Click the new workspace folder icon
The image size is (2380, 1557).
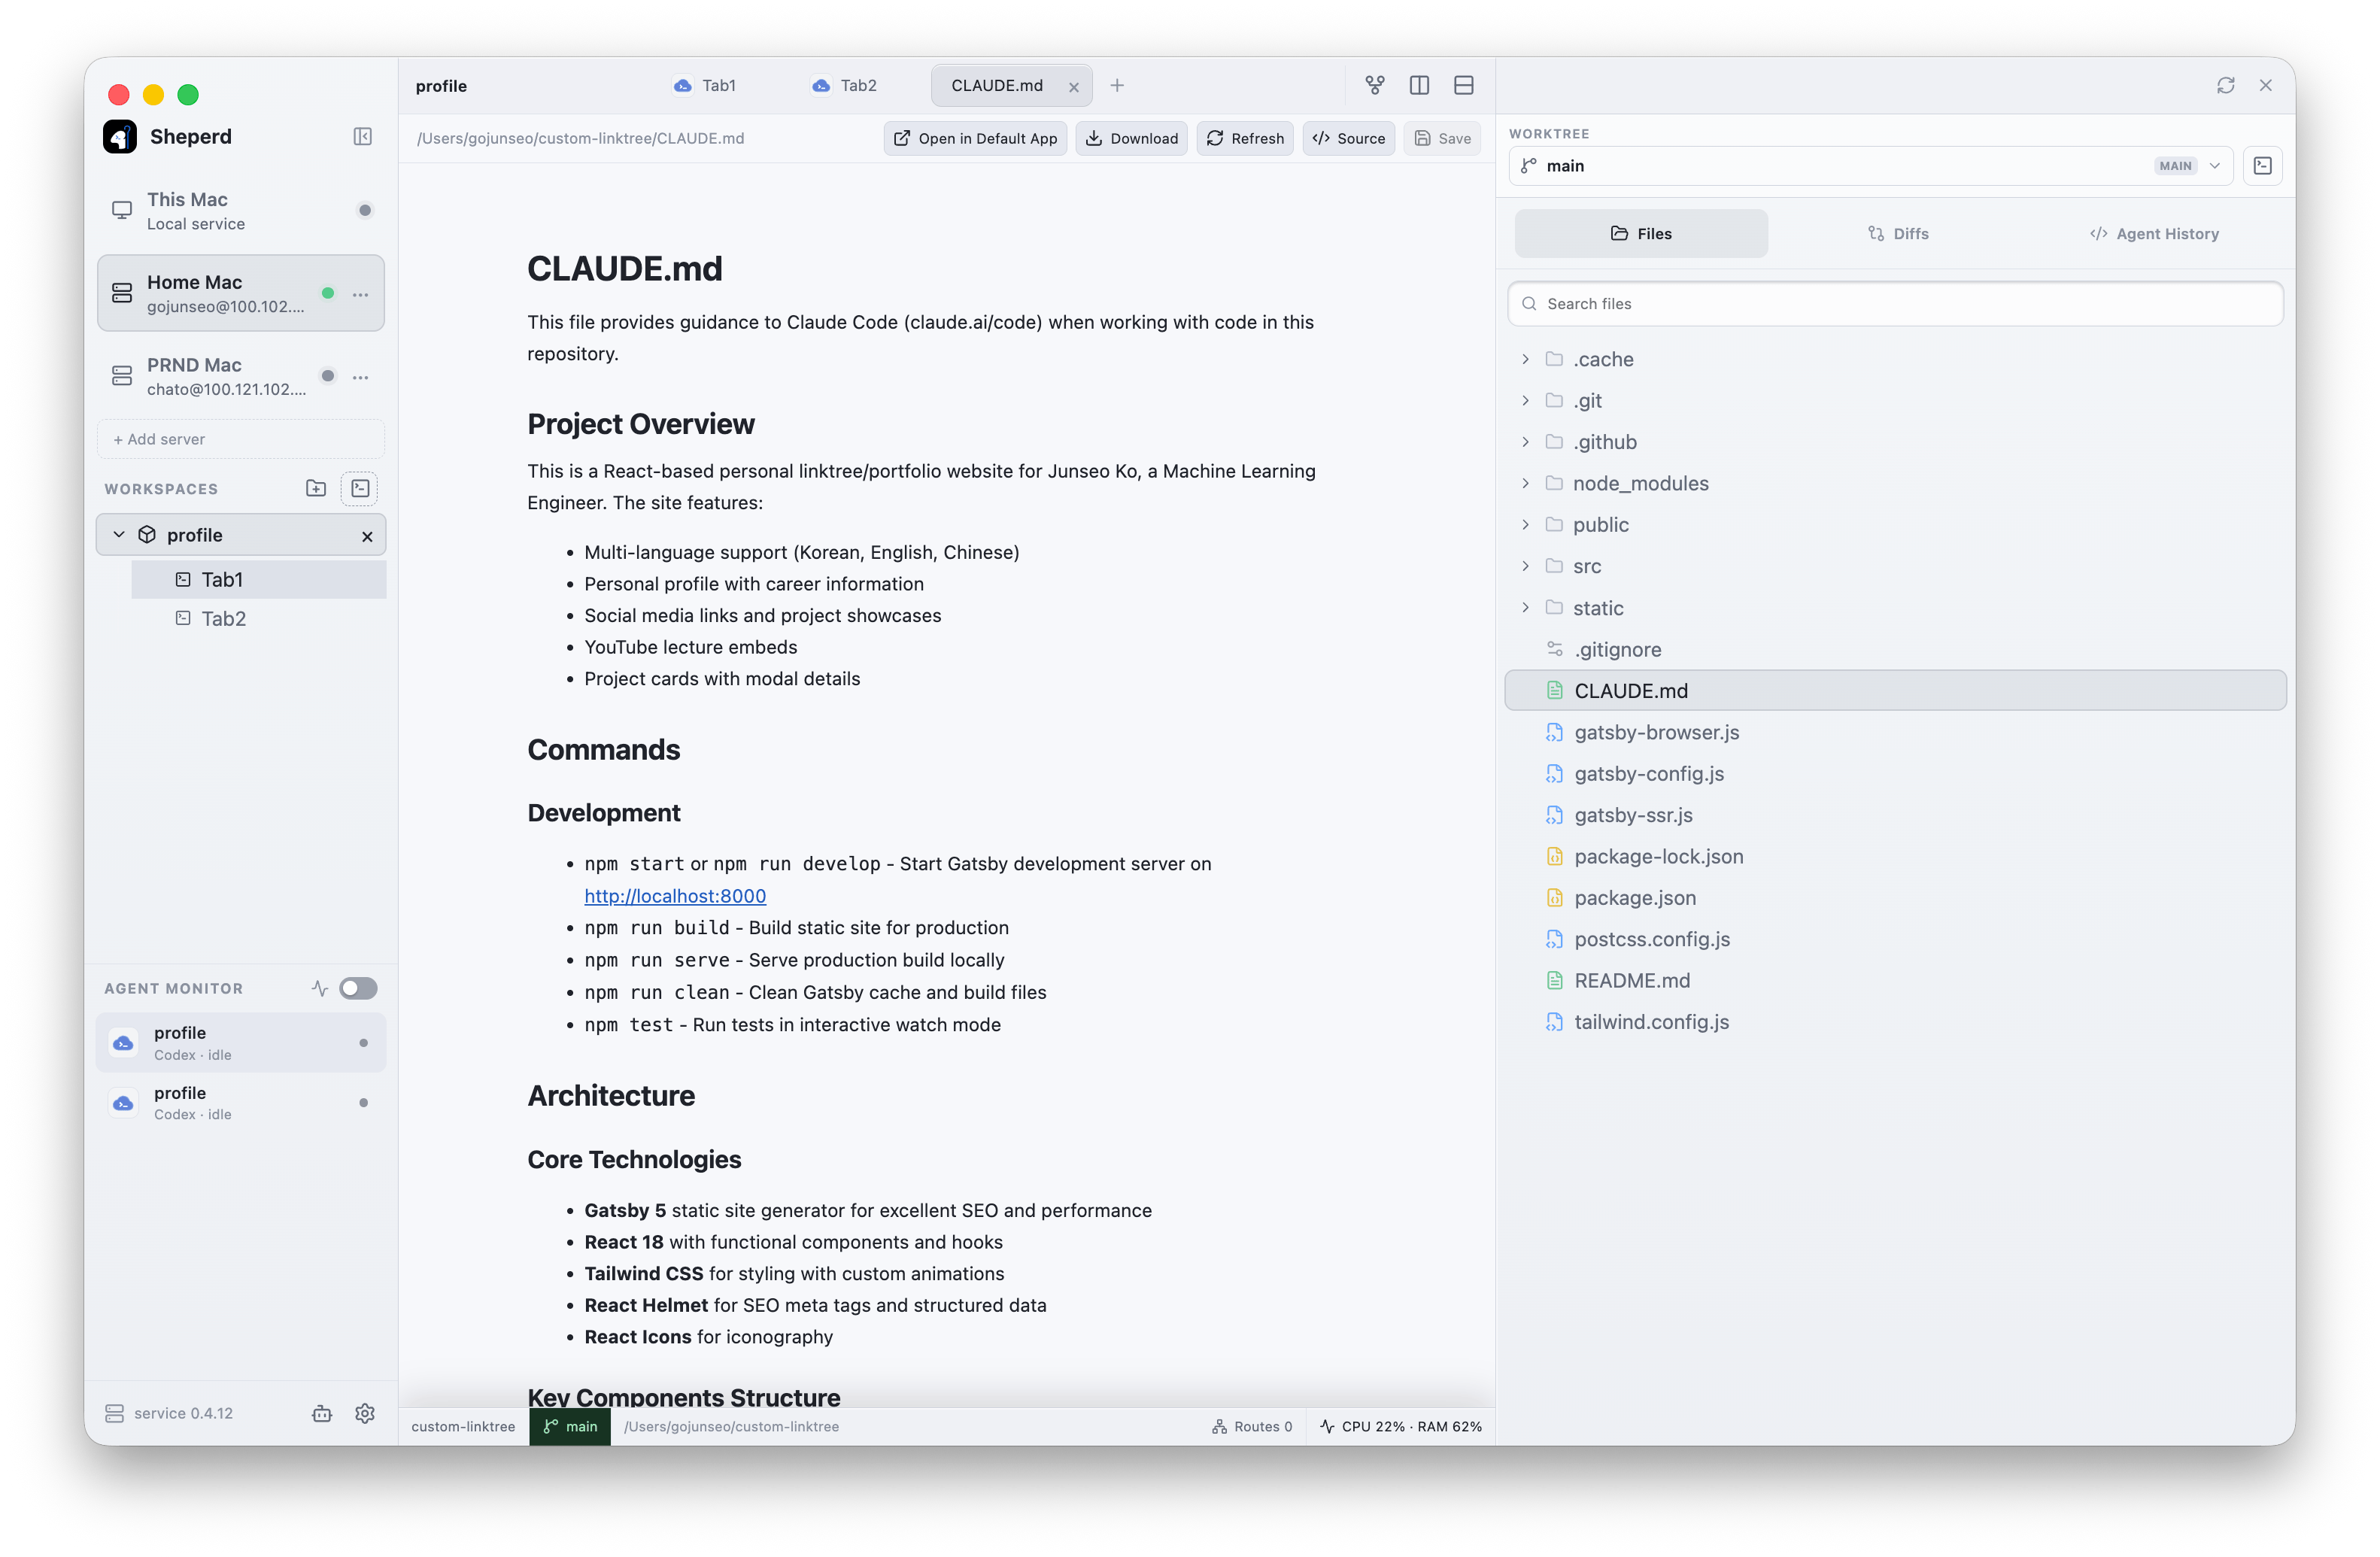click(x=316, y=489)
